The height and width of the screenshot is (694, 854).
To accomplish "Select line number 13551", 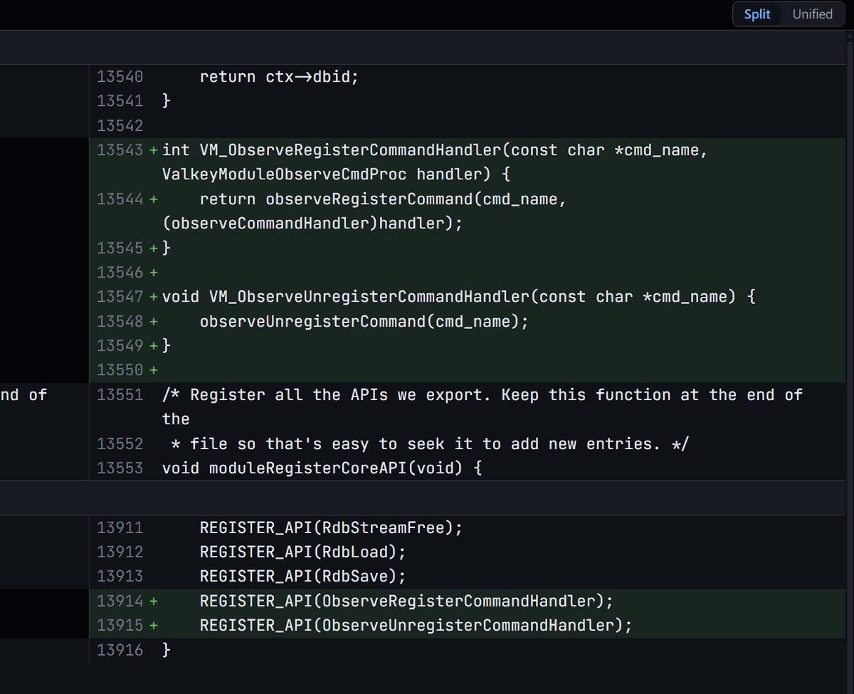I will [120, 395].
